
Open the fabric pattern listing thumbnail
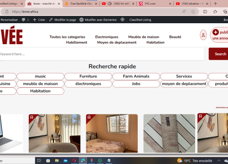point(169,133)
